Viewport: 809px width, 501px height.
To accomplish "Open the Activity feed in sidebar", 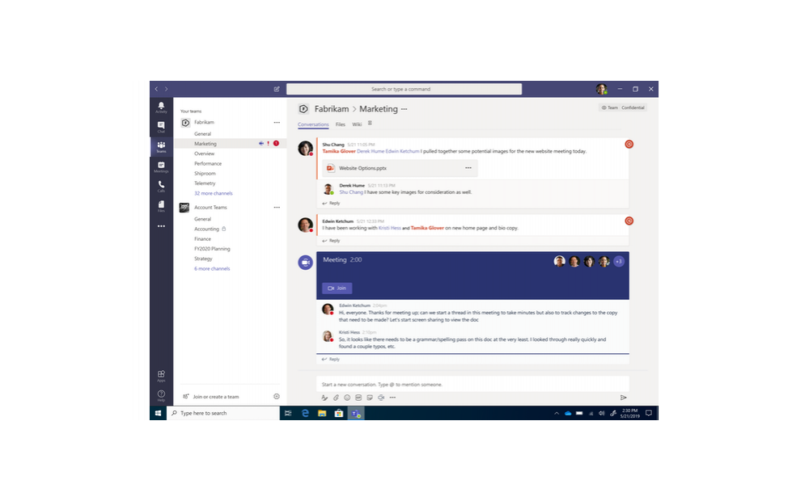I will 161,107.
